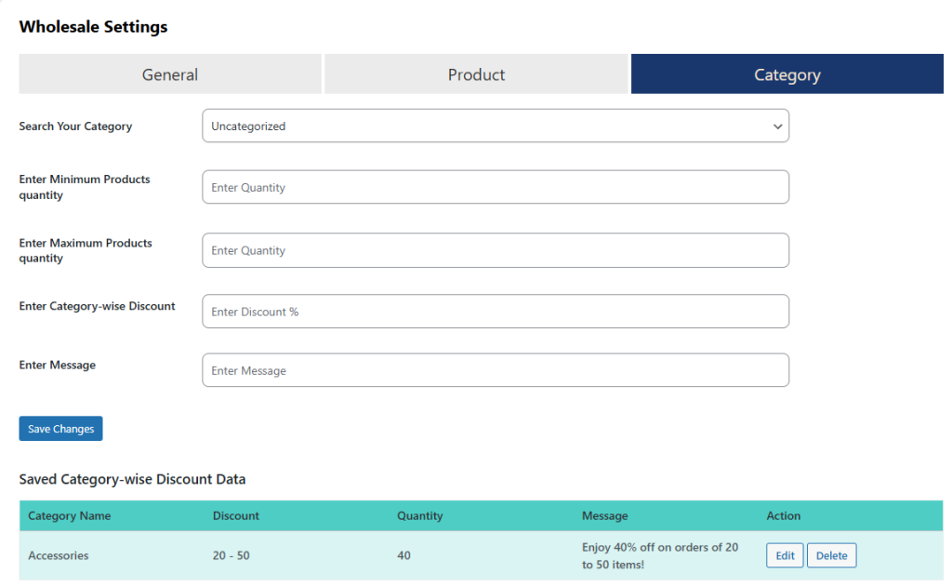
Task: Select the Category tab
Action: (x=787, y=74)
